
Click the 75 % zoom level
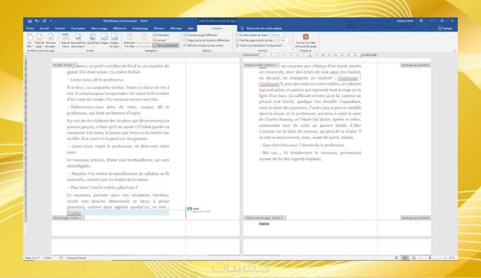[x=452, y=257]
